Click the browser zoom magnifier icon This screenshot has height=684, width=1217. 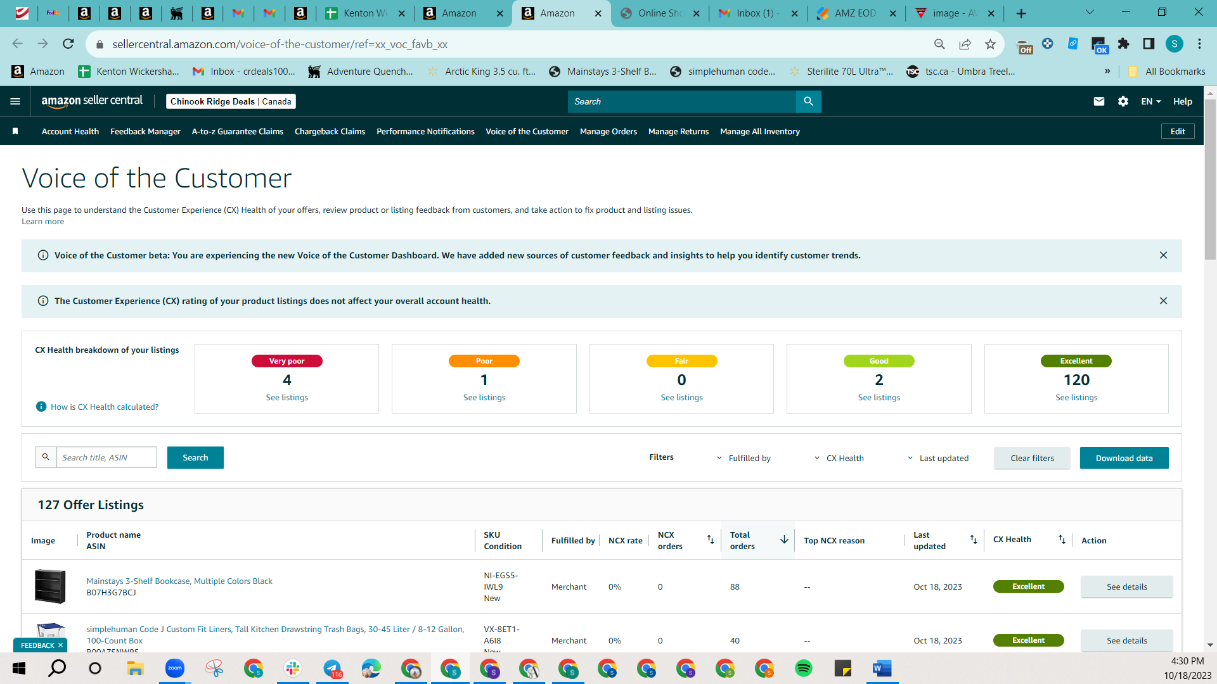[939, 44]
